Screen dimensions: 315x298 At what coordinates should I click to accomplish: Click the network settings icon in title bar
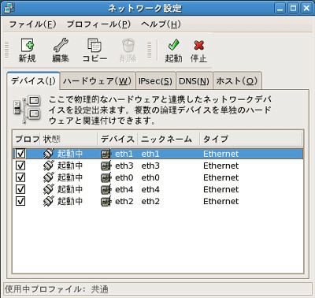coord(9,8)
